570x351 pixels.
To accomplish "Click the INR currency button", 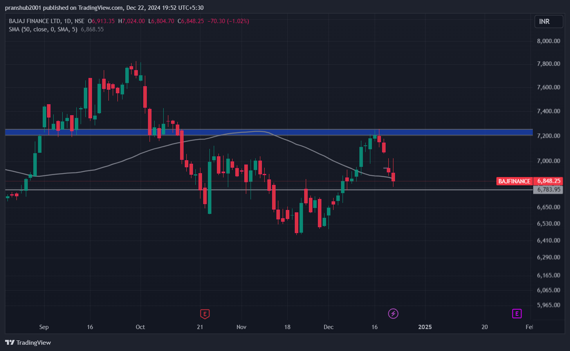I will point(549,22).
